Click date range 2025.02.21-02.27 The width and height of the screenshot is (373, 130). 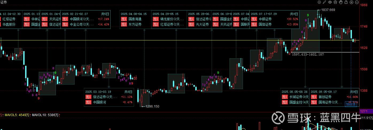point(75,14)
